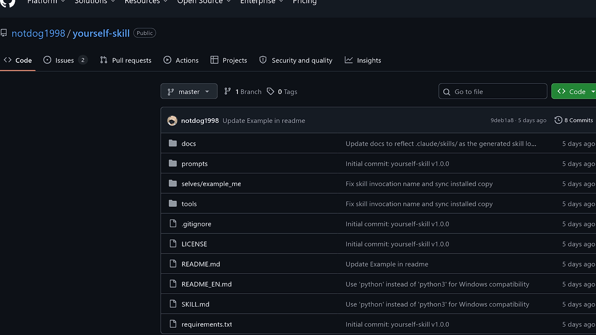Screen dimensions: 596x335
Task: Expand the Platform menu in header
Action: 46,2
